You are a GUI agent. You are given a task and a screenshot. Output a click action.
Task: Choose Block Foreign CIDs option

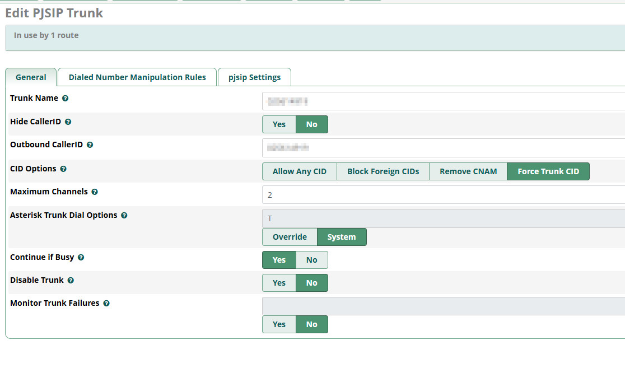(x=383, y=171)
